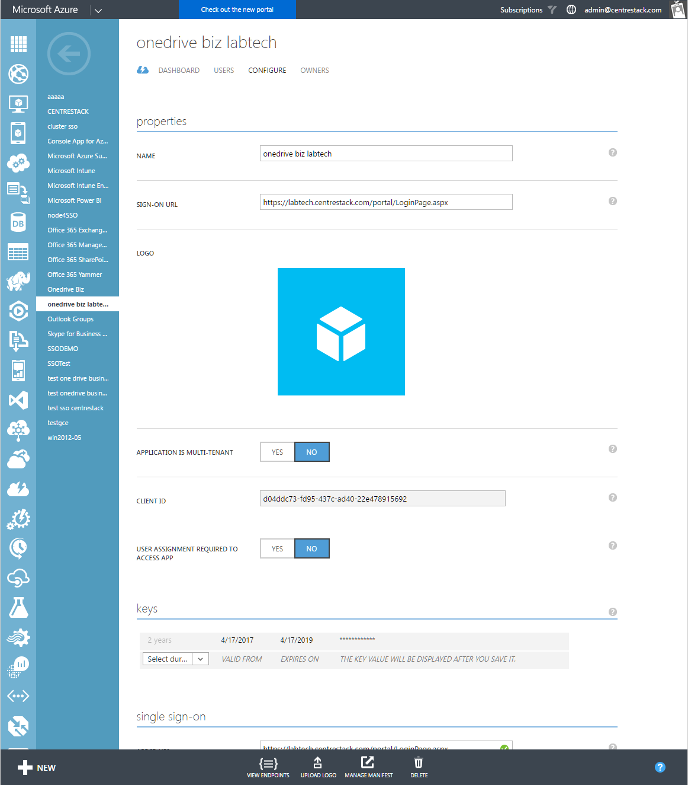Viewport: 688px width, 785px height.
Task: Expand the Microsoft Azure header chevron
Action: [x=98, y=10]
